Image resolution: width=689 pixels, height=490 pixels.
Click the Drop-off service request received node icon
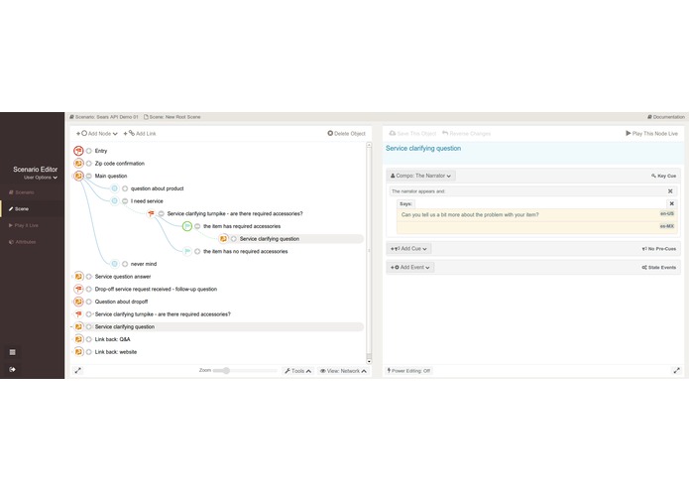tap(78, 290)
